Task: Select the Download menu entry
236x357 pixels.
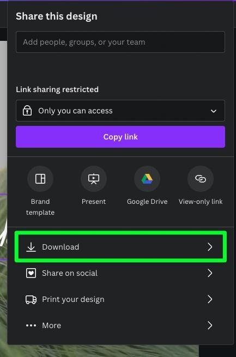Action: click(120, 247)
